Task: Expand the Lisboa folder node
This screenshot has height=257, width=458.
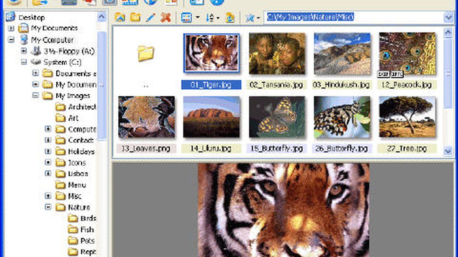Action: (48, 173)
